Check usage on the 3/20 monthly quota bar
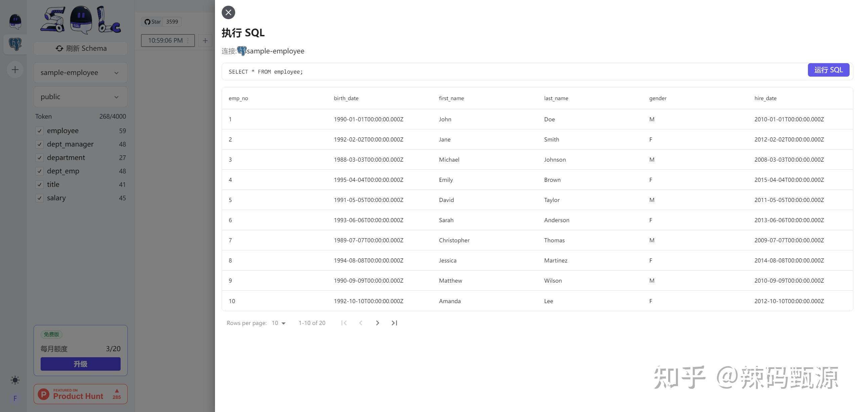Screen dimensions: 860x412 coord(80,349)
